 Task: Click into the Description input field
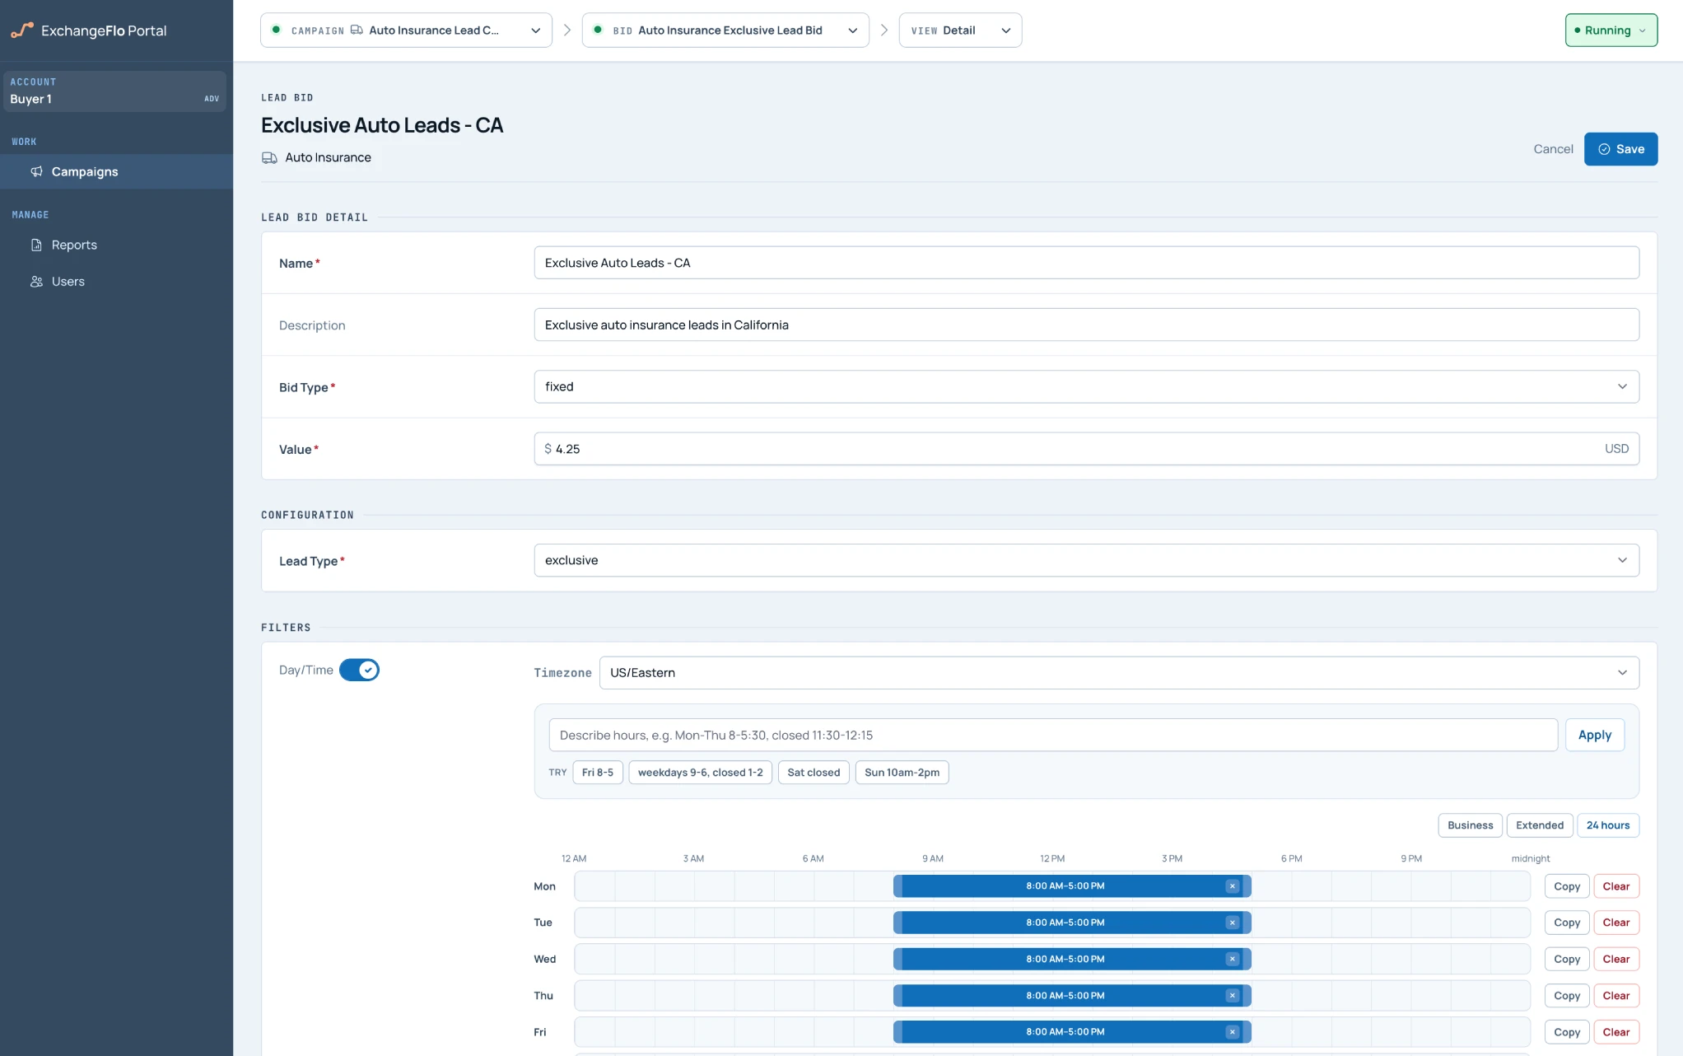pos(1086,325)
